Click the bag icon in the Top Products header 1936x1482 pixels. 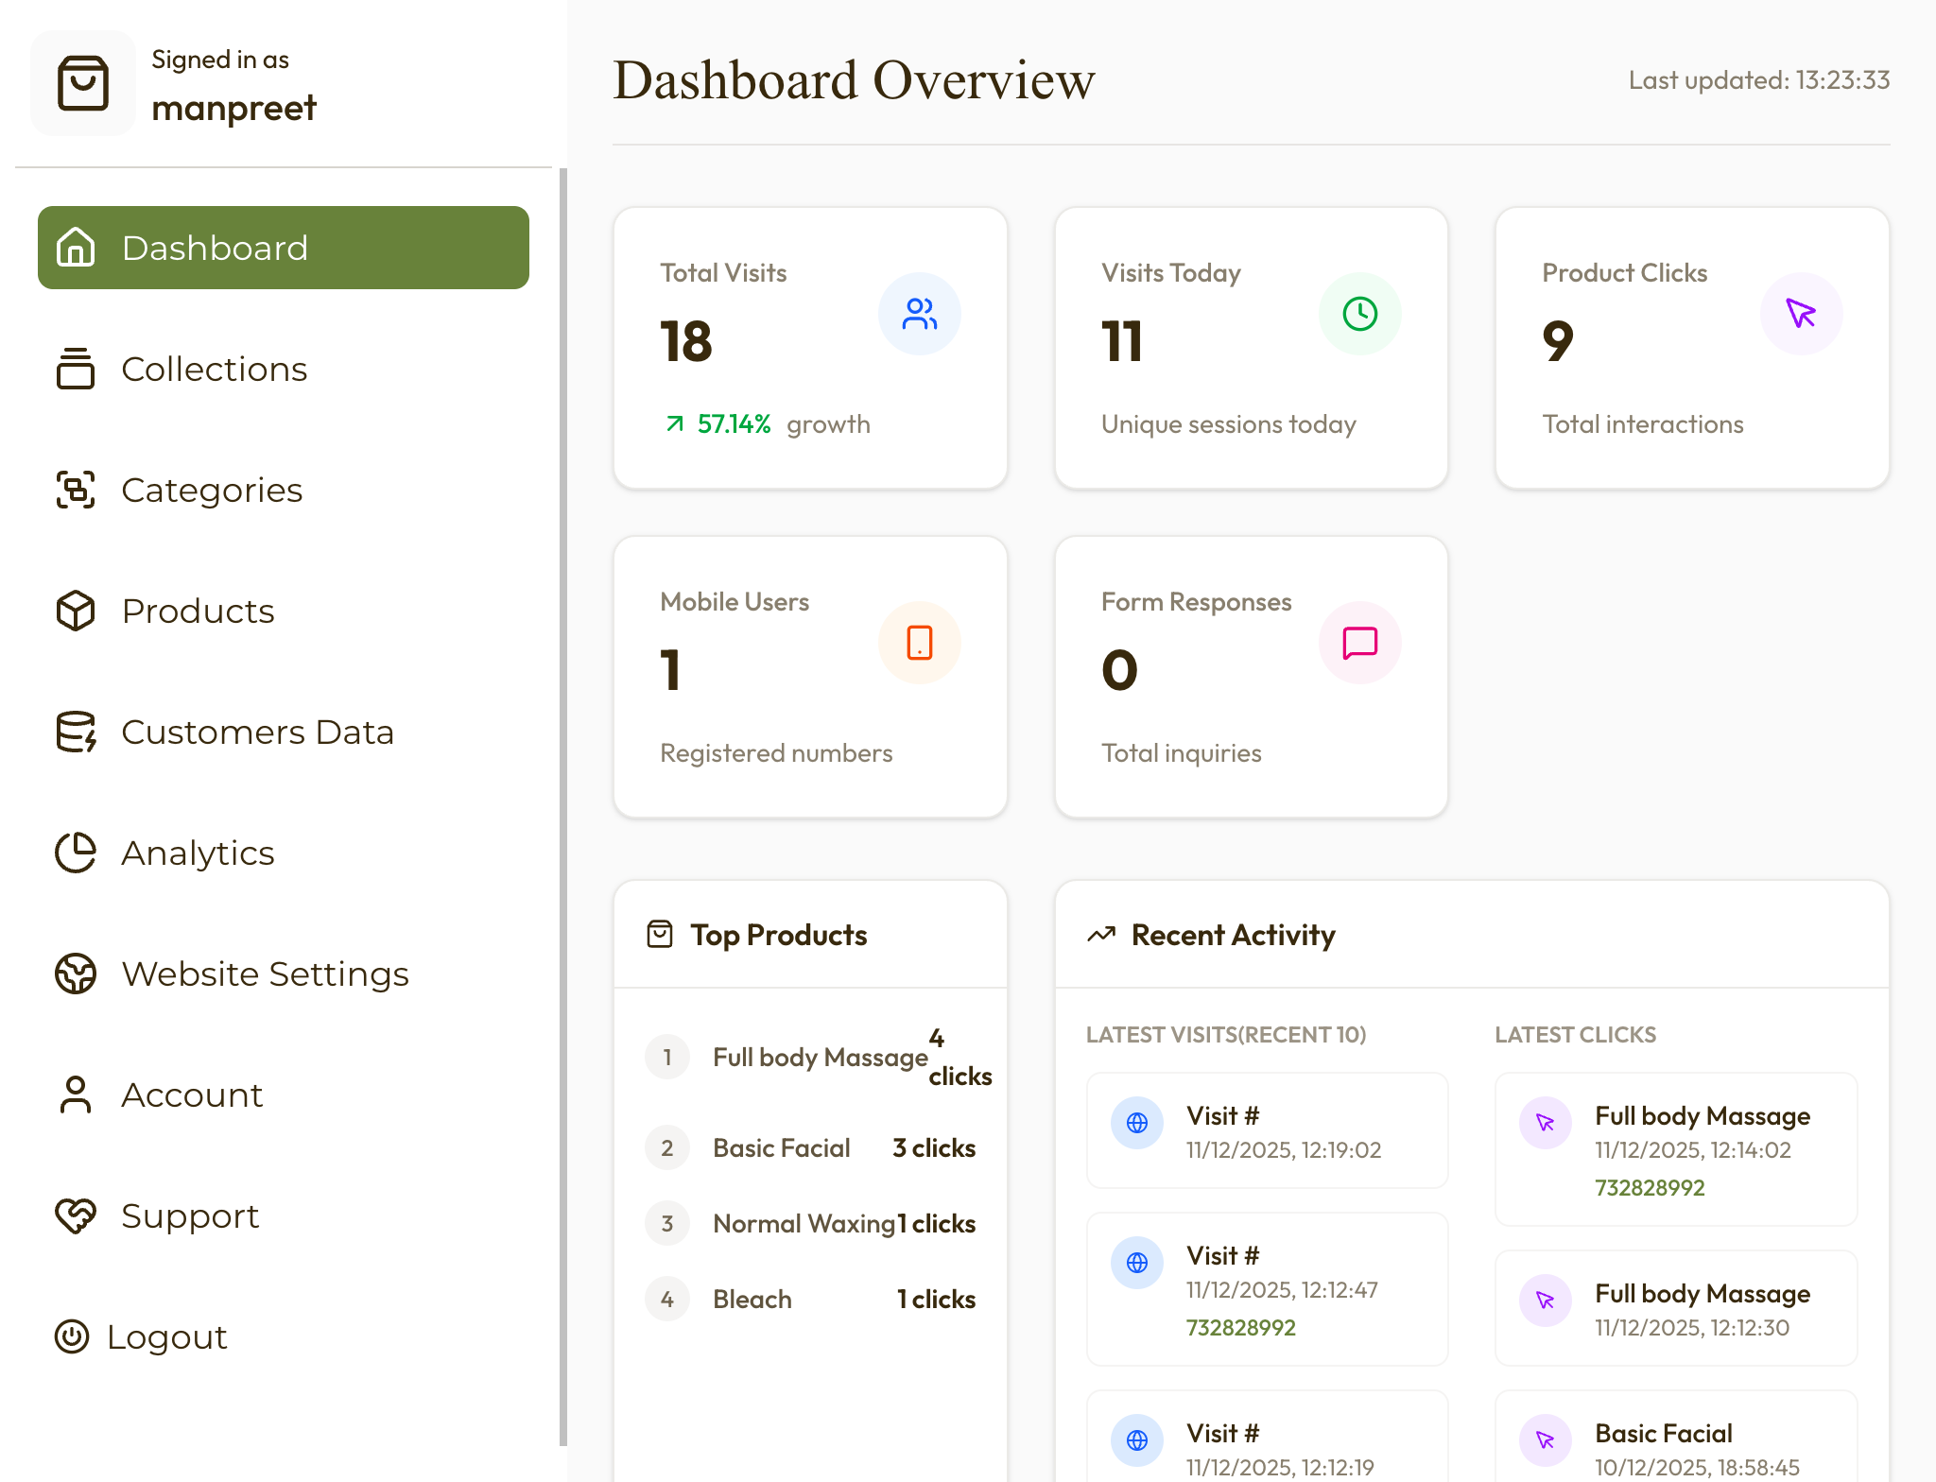(660, 934)
